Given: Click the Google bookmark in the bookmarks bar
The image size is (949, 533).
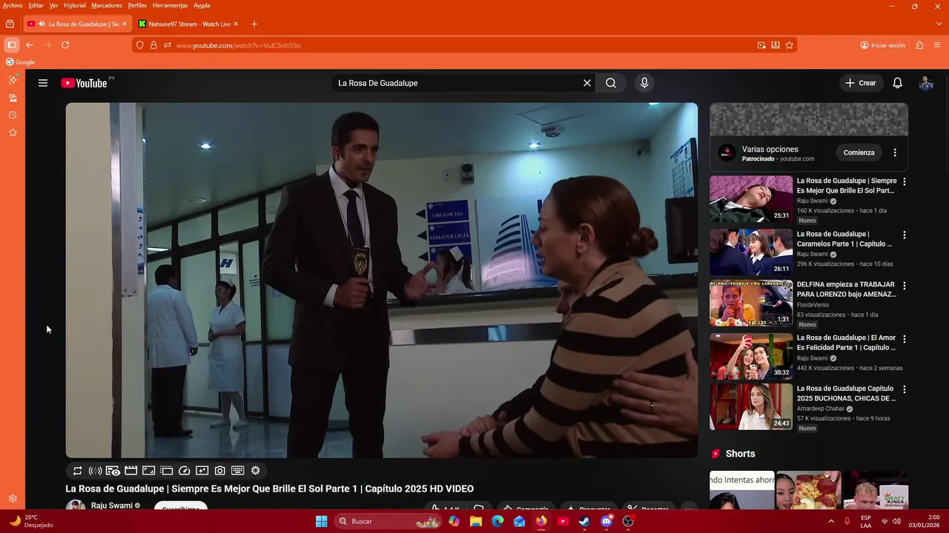Looking at the screenshot, I should (21, 62).
